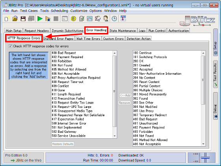
Task: Select 307 Temporary Redirect in right list
Action: [x=167, y=115]
